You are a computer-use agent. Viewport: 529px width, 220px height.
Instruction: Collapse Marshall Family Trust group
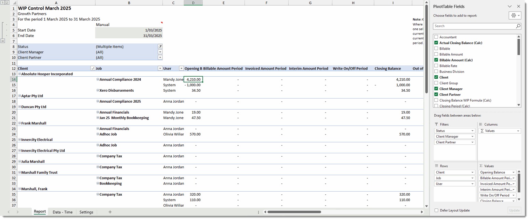tap(19, 172)
